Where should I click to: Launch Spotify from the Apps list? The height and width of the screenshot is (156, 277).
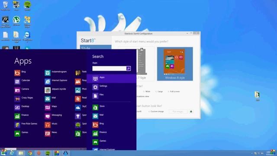click(x=81, y=125)
